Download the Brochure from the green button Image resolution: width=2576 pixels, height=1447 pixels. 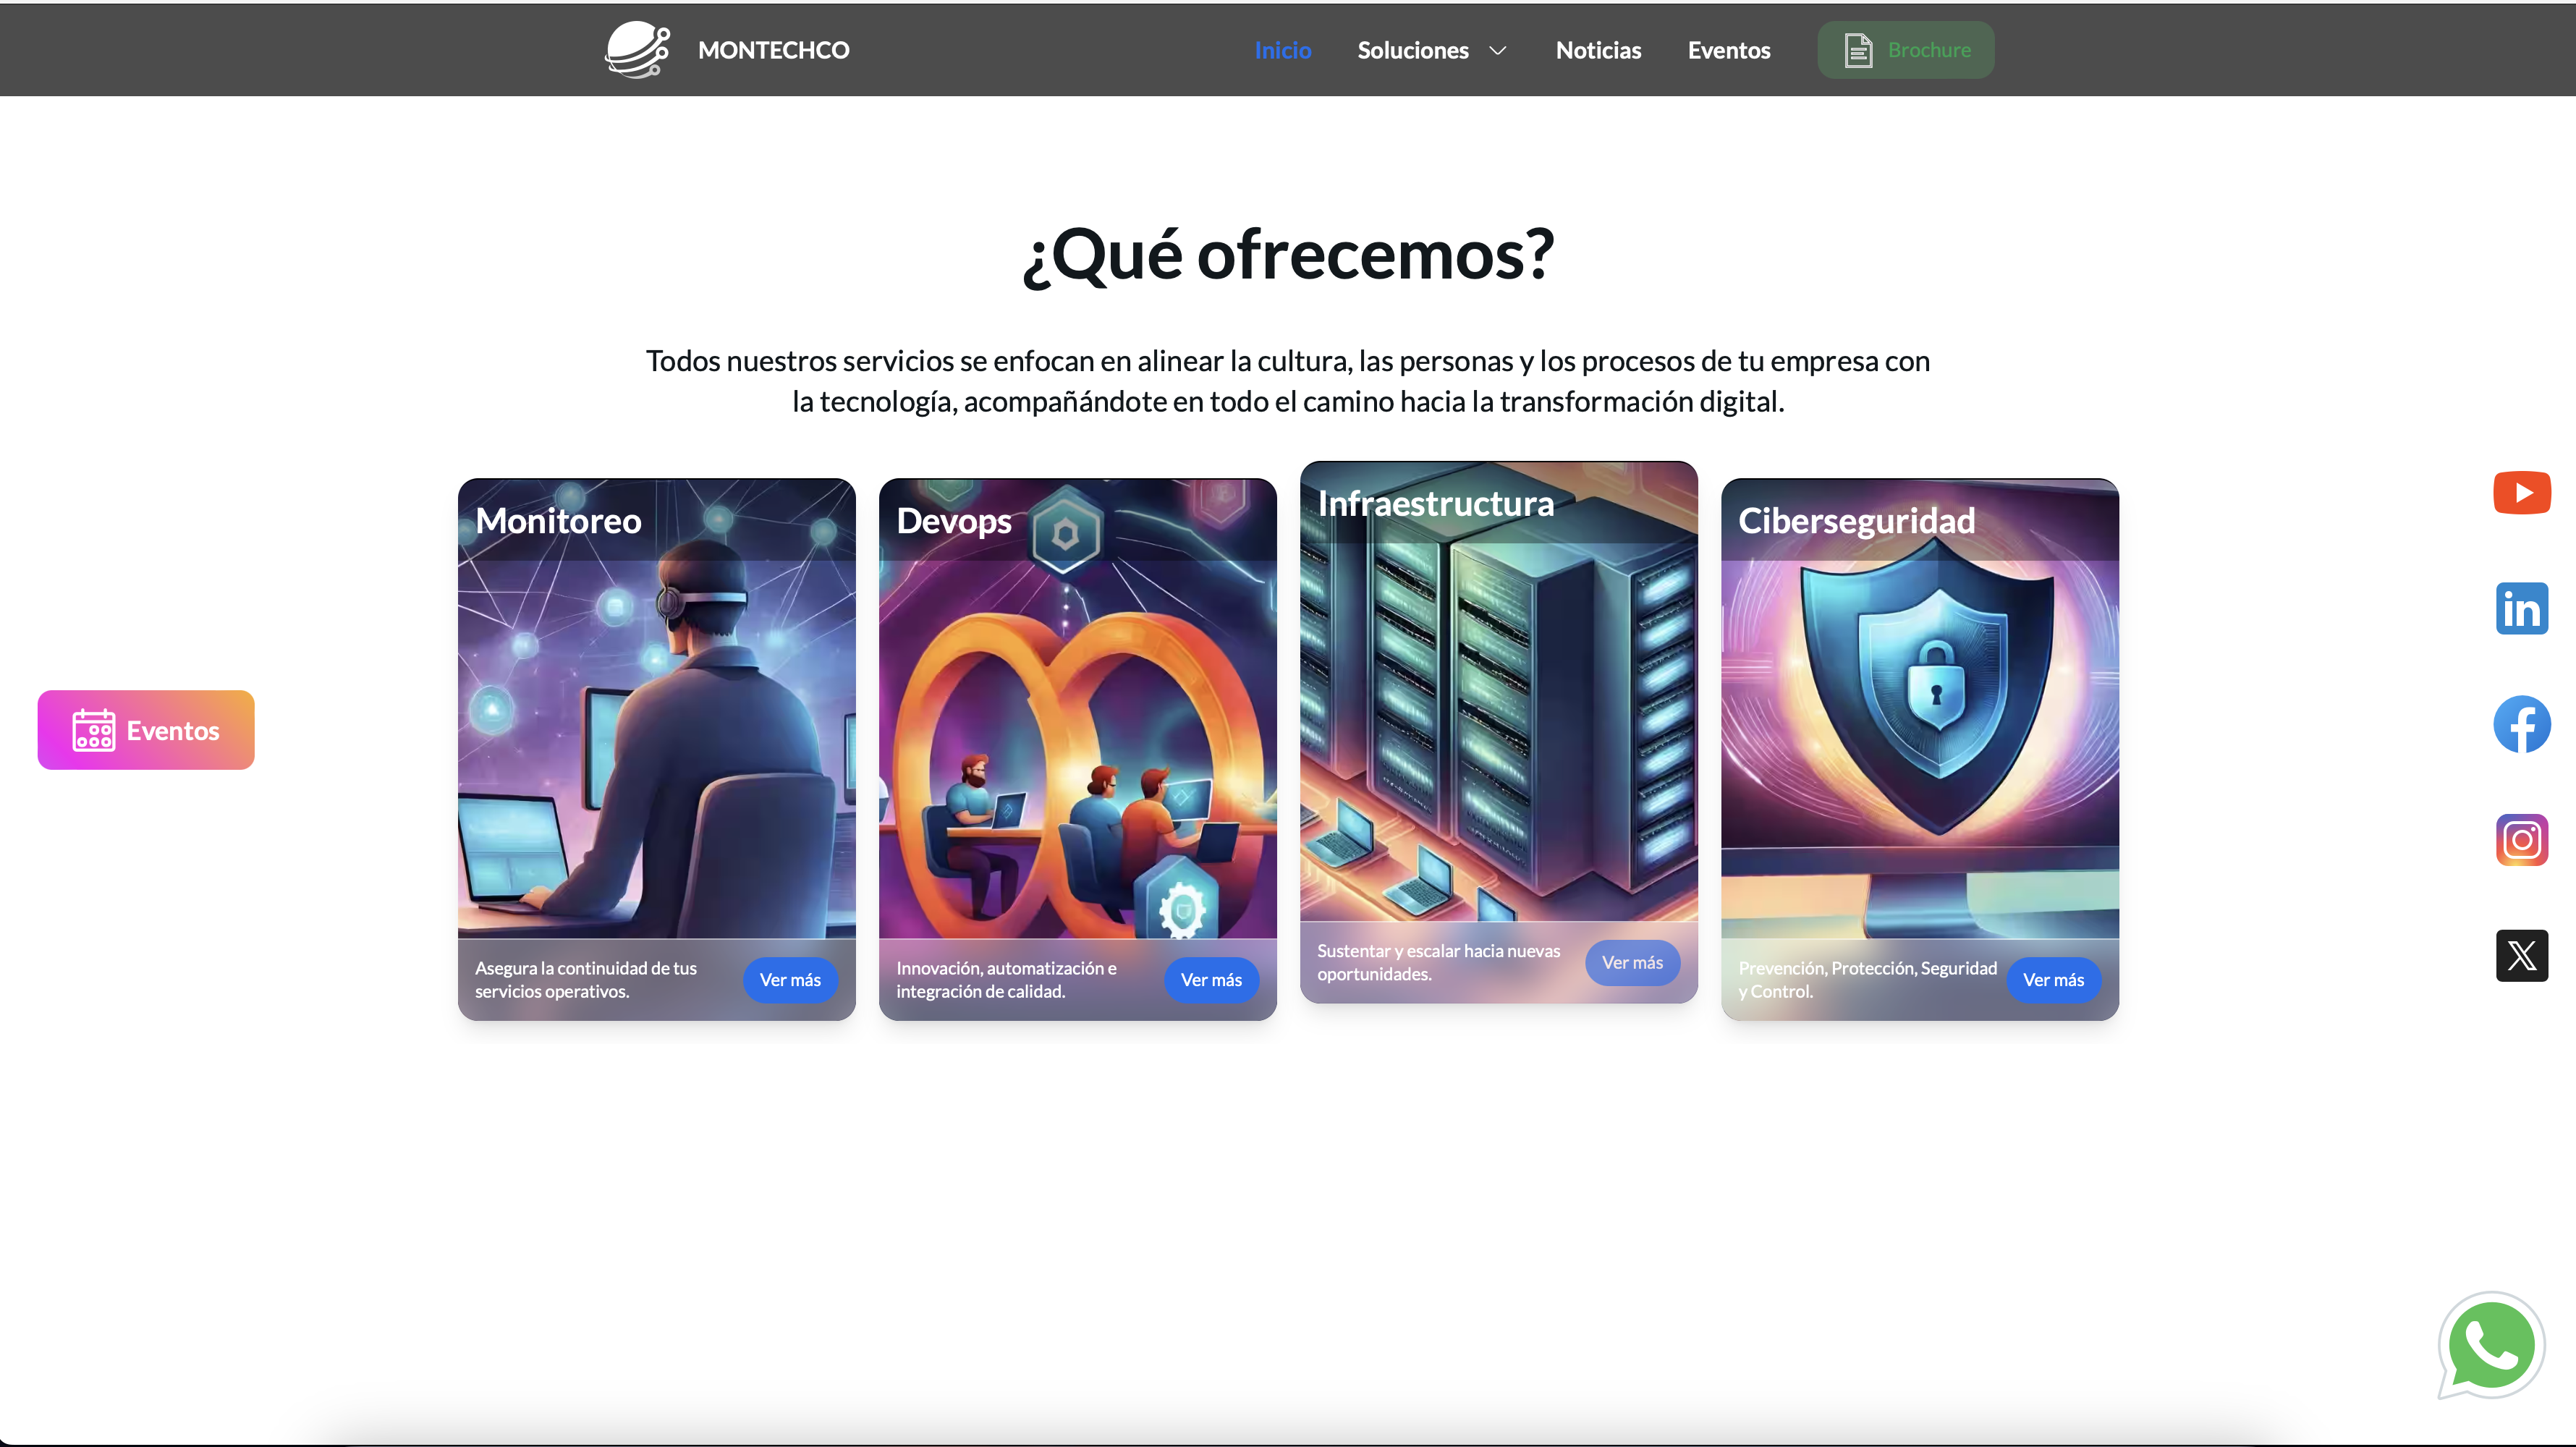tap(1905, 50)
